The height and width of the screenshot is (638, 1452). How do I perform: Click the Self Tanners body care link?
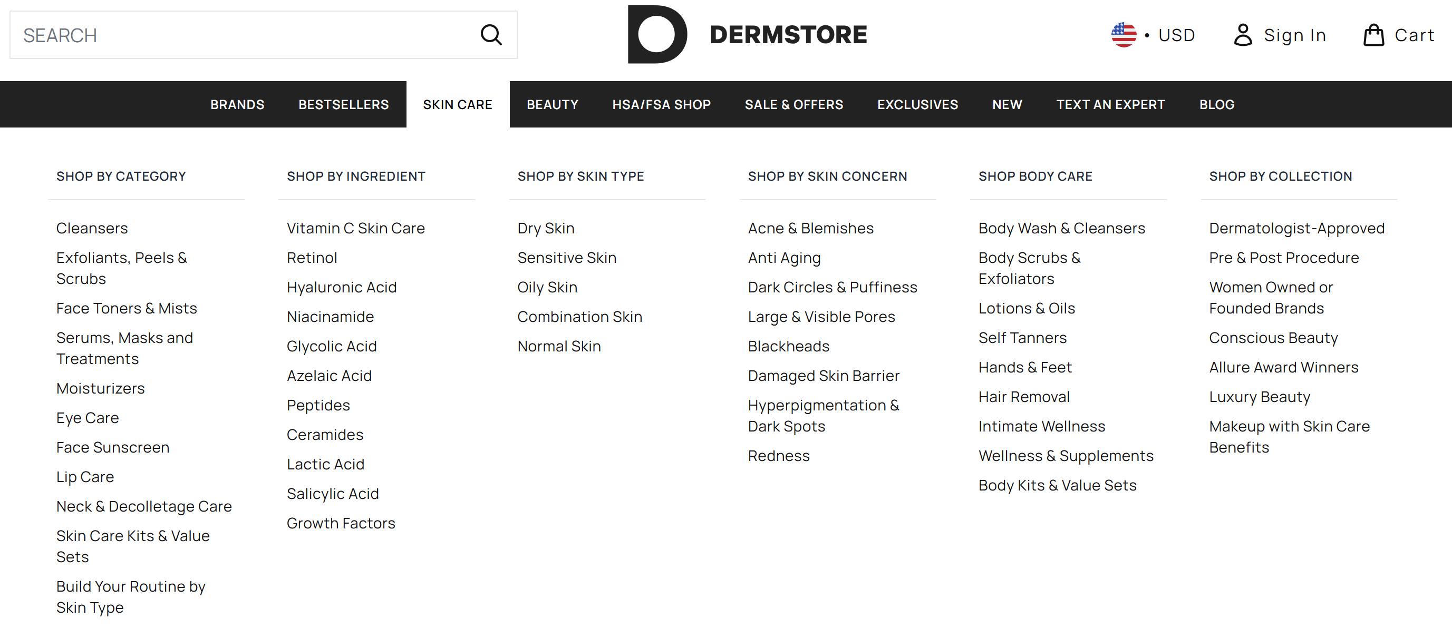(x=1022, y=337)
